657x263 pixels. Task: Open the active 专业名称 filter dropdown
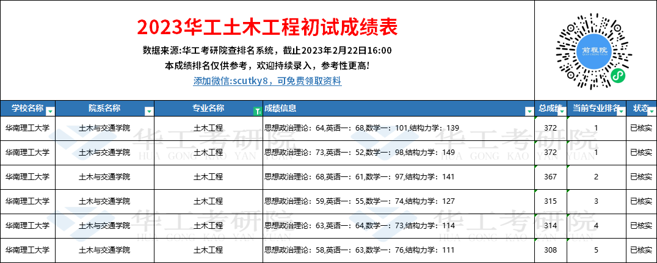pos(258,112)
